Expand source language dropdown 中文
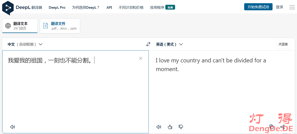The image size is (297, 134). click(25, 44)
